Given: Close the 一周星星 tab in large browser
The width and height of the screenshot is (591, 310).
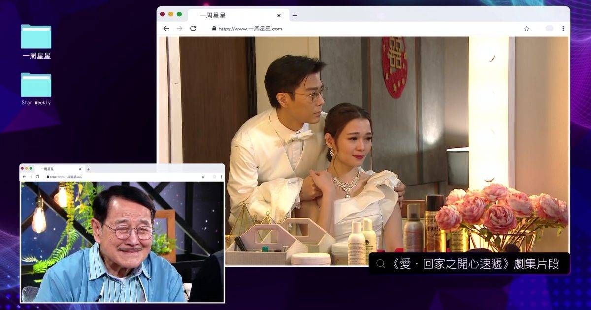Looking at the screenshot, I should coord(279,15).
